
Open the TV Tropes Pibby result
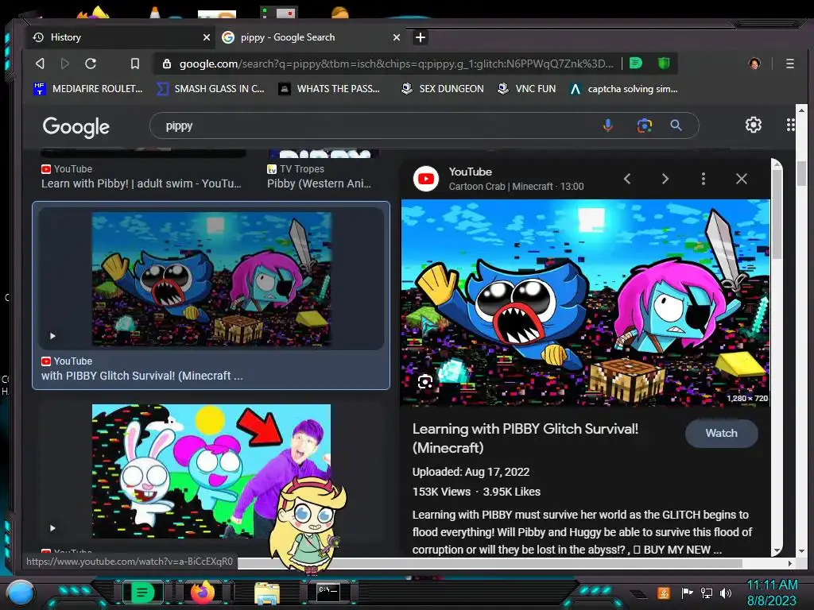[x=319, y=183]
